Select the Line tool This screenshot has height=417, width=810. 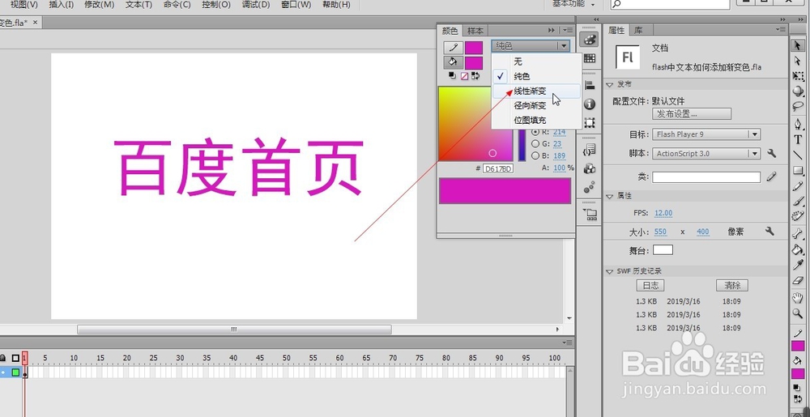coord(798,155)
